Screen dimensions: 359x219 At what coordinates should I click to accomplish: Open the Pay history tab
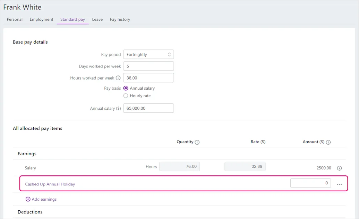point(120,19)
